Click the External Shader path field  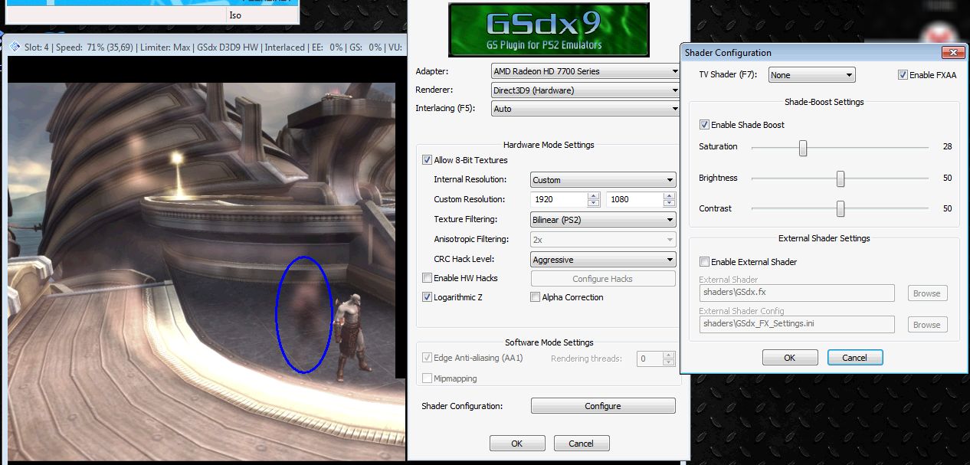click(797, 293)
